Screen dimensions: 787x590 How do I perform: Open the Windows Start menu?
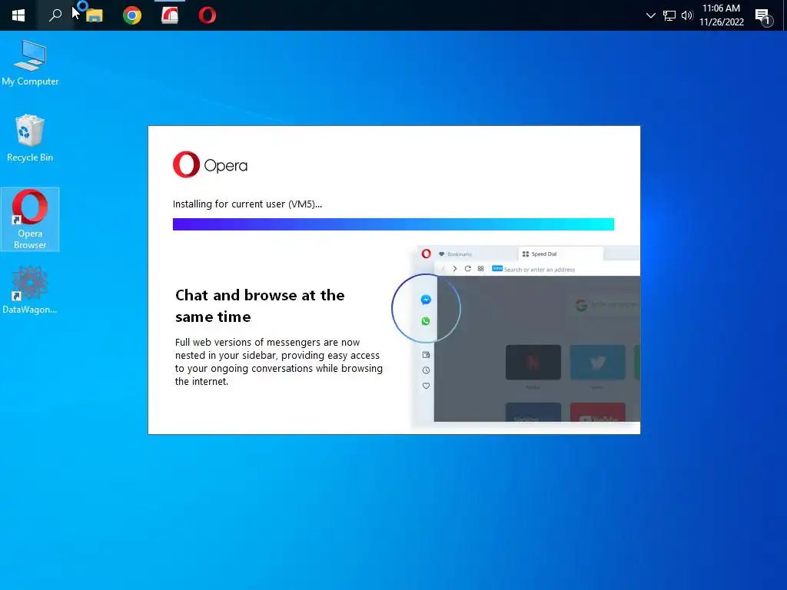tap(18, 15)
